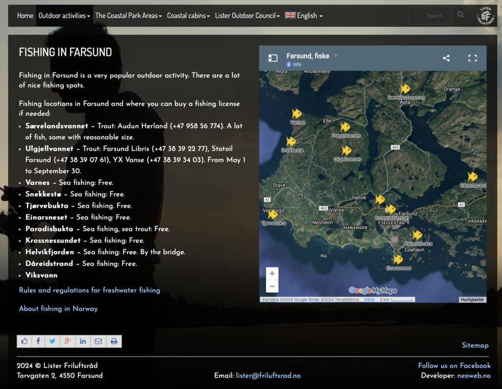Open the Coastal cabins dropdown
The width and height of the screenshot is (502, 389).
188,15
